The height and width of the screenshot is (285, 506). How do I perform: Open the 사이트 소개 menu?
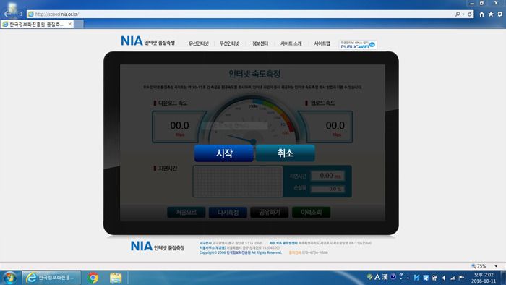291,43
